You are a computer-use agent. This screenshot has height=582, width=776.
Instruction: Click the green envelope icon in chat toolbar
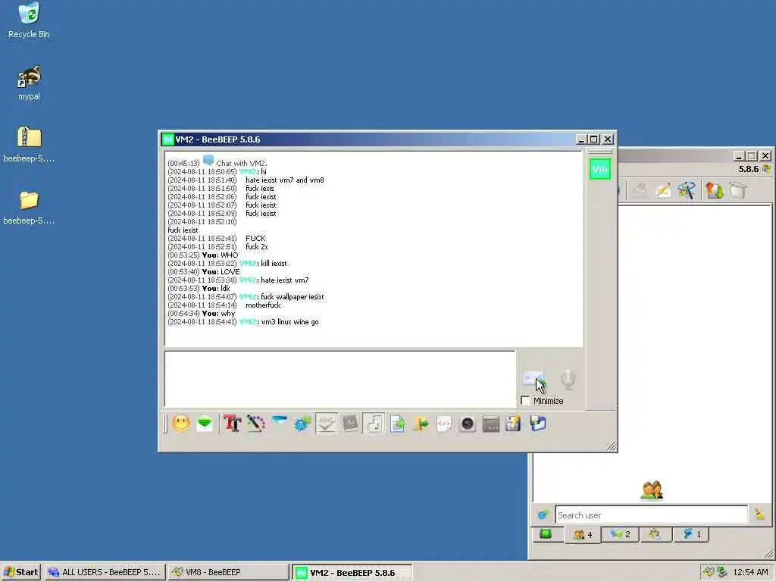[x=205, y=424]
